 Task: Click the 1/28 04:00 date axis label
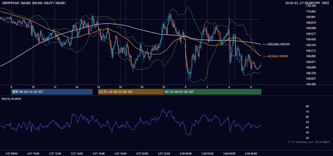click(229, 154)
